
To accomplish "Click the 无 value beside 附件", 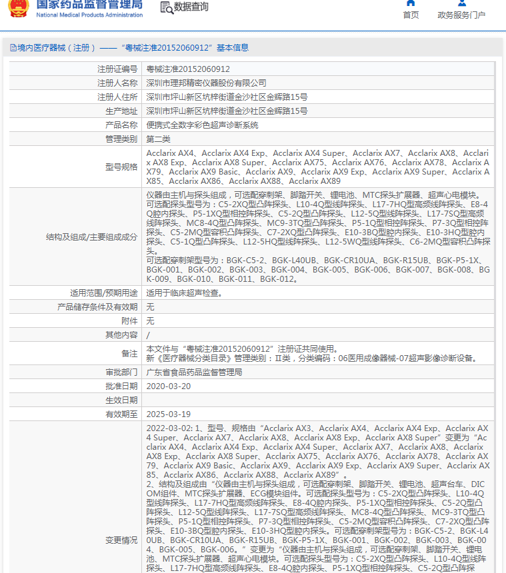I will point(150,321).
